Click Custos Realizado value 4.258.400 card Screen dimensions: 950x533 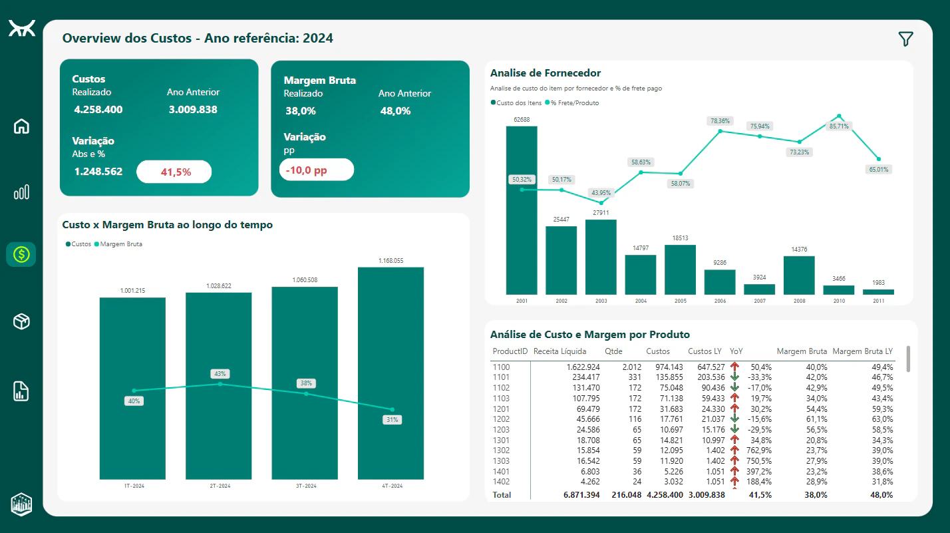coord(98,110)
